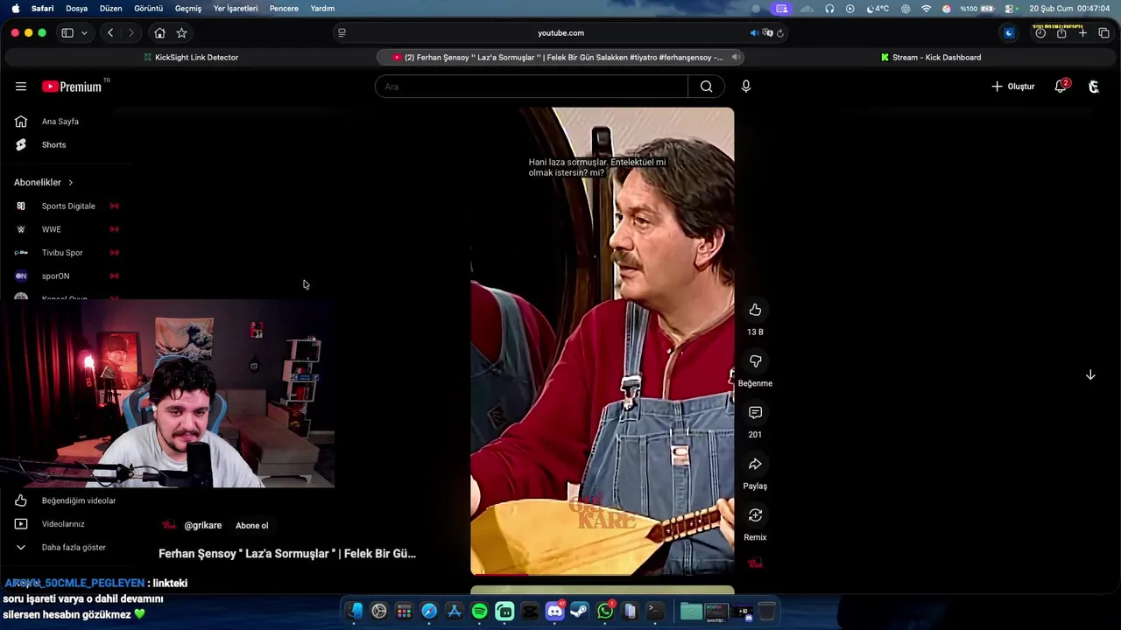
Task: Open the Safari menu in the menu bar
Action: click(42, 9)
